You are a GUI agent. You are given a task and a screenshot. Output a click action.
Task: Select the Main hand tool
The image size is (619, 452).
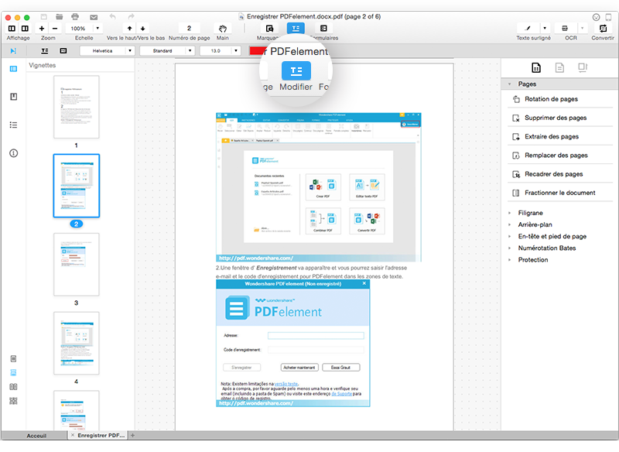pyautogui.click(x=223, y=29)
